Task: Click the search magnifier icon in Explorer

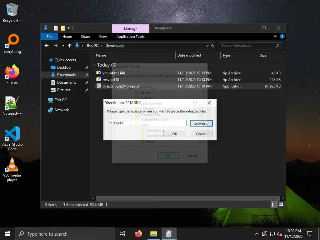Action: [x=277, y=46]
